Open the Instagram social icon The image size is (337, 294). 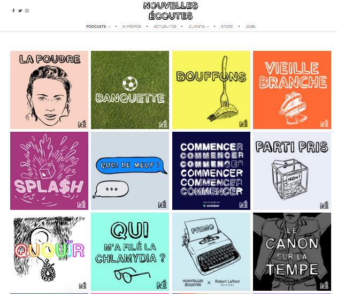pos(27,11)
